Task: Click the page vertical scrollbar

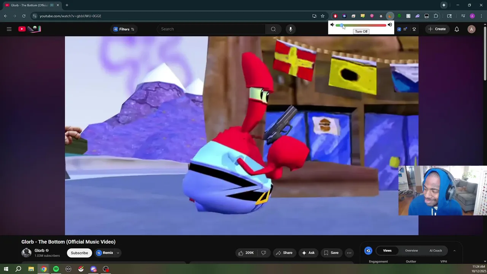Action: click(485, 53)
